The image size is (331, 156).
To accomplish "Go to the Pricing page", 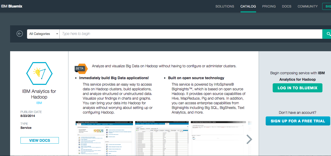I will 269,6.
